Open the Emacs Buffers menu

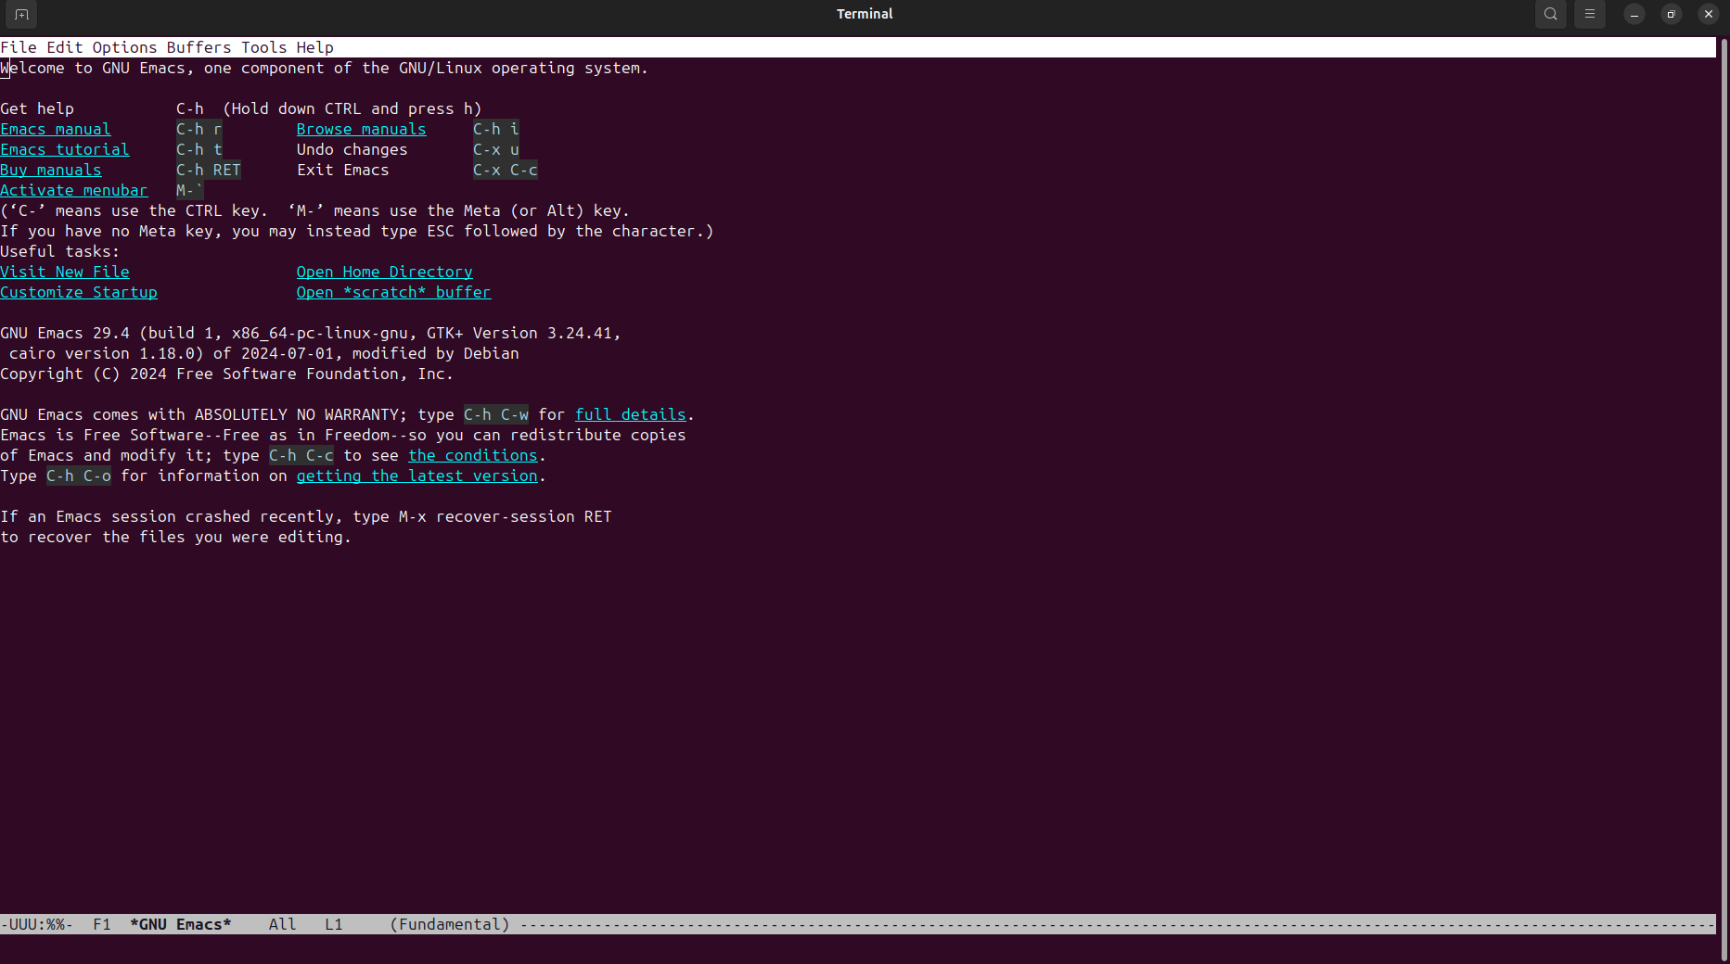click(x=199, y=47)
